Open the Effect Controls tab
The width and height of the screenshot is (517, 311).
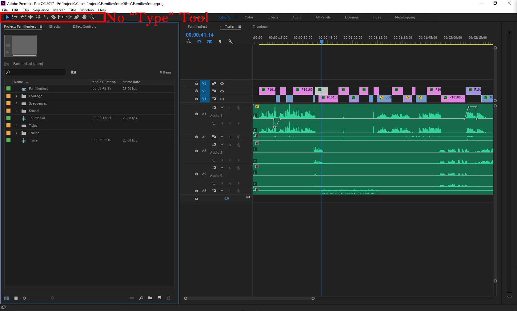point(84,26)
